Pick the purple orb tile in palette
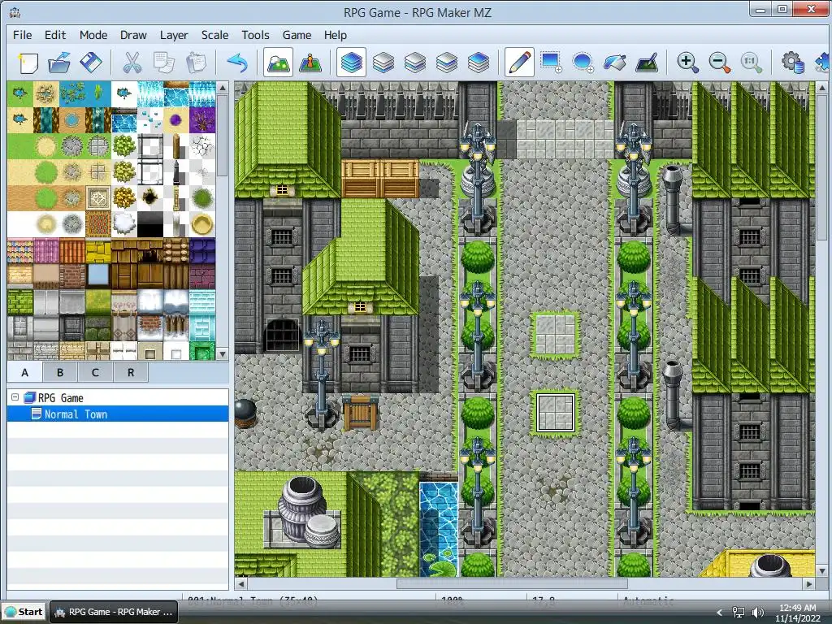The width and height of the screenshot is (832, 624). 176,120
